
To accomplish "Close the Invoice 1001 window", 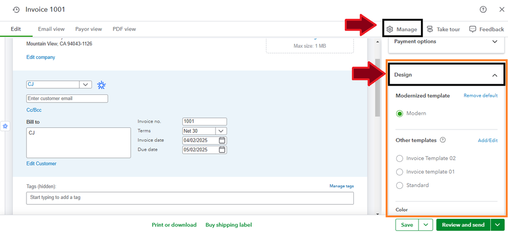I will (501, 10).
